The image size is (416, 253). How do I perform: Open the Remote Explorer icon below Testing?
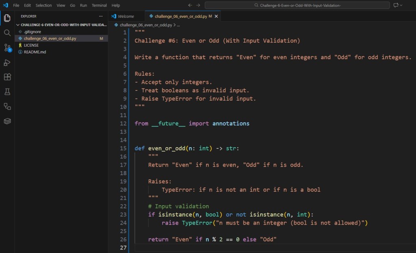7,106
